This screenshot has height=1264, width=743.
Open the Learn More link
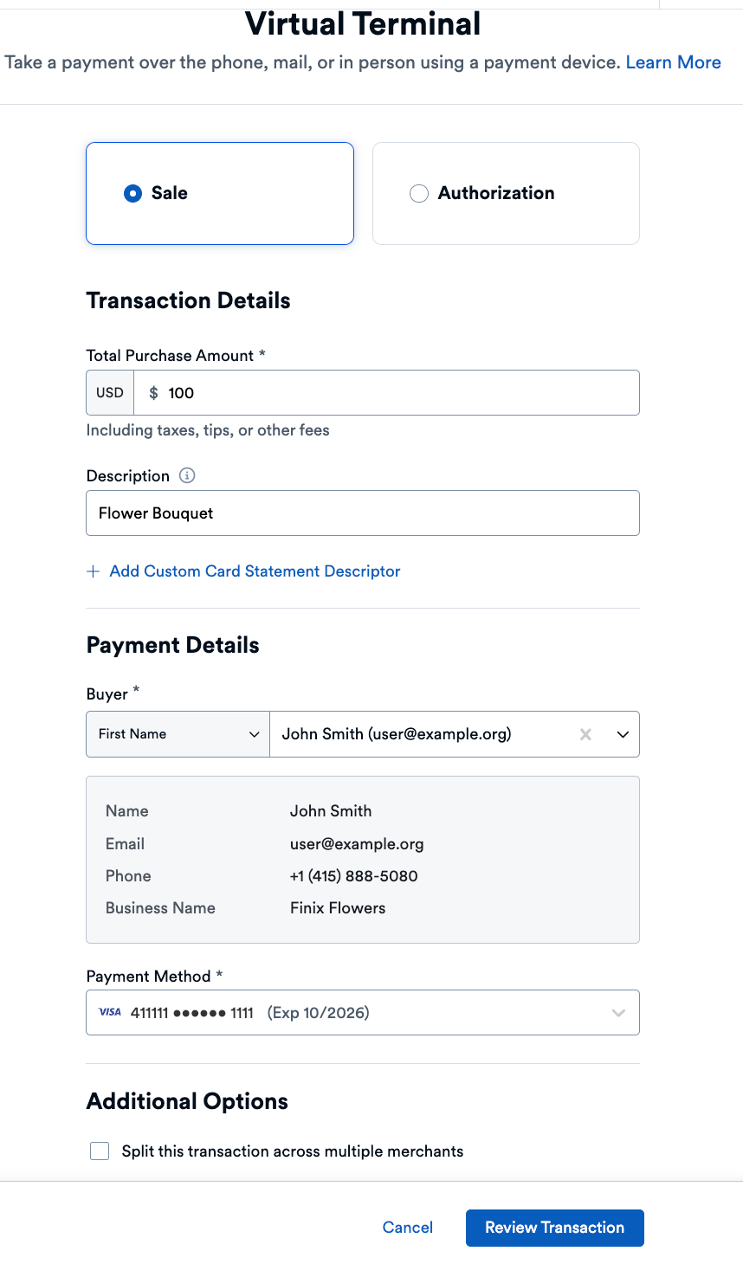click(x=673, y=61)
